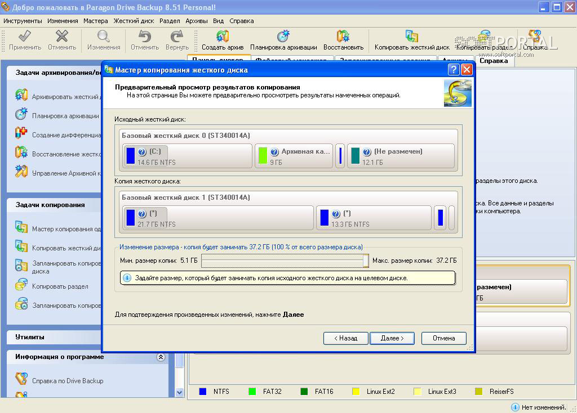577x413 pixels.
Task: Open the Изменения magnifier toolbar icon
Action: 104,36
